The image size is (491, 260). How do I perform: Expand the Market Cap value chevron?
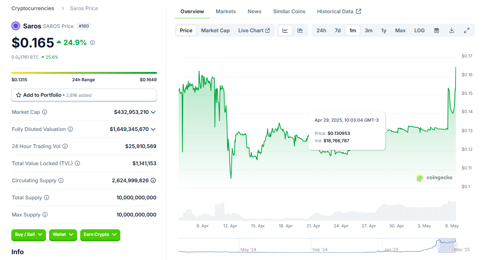[153, 112]
